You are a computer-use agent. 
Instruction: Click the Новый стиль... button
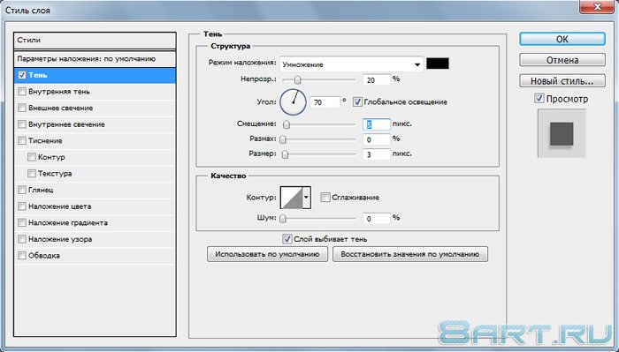click(x=562, y=81)
